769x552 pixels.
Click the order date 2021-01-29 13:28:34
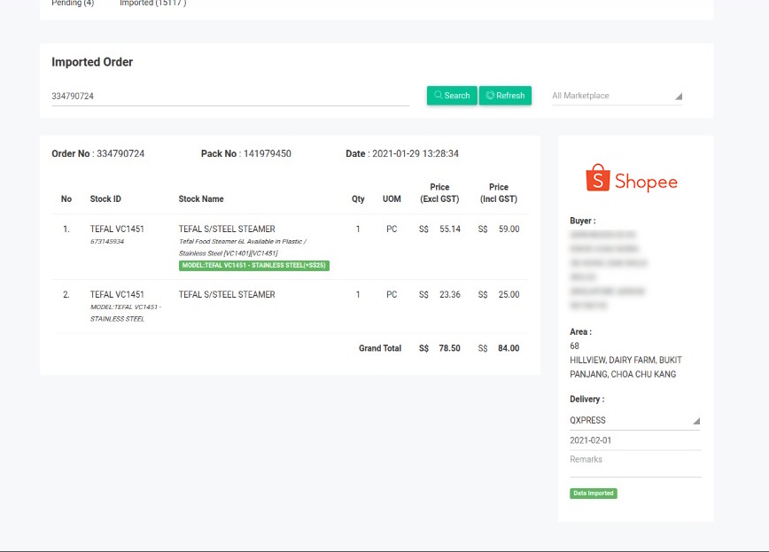[415, 153]
